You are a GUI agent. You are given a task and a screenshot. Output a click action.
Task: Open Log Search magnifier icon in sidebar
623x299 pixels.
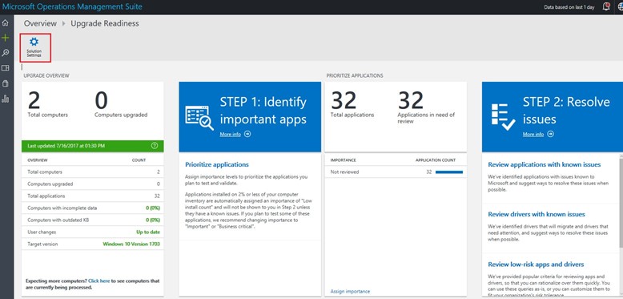pyautogui.click(x=5, y=53)
